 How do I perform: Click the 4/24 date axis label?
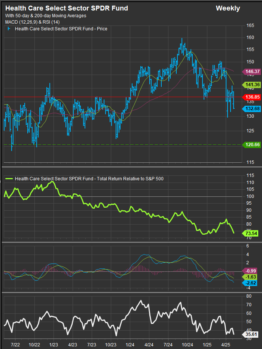[149, 345]
